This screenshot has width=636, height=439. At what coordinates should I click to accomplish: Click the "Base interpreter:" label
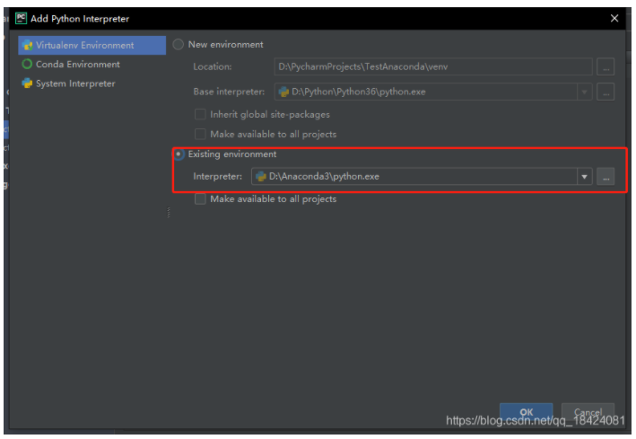229,92
